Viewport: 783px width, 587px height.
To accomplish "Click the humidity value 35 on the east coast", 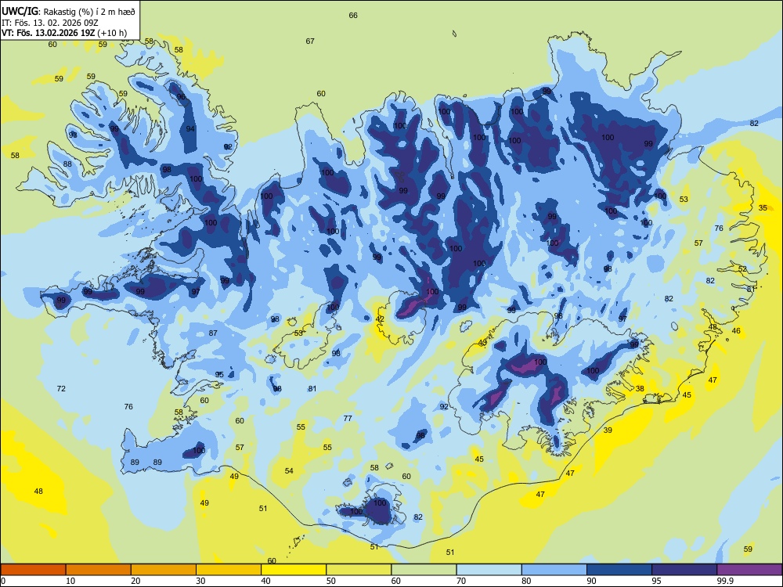I will [763, 207].
